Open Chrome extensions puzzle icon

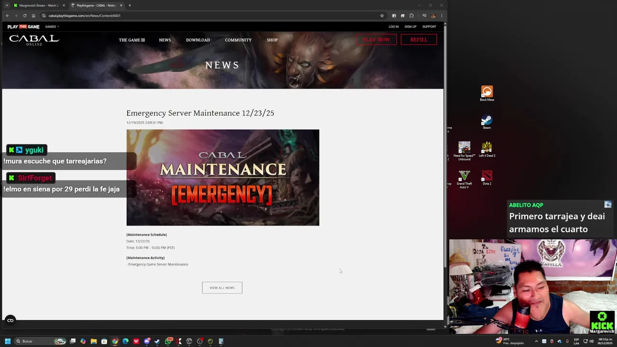(x=411, y=15)
